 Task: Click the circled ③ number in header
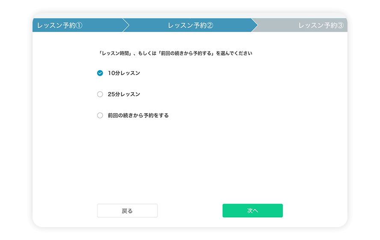[x=340, y=25]
